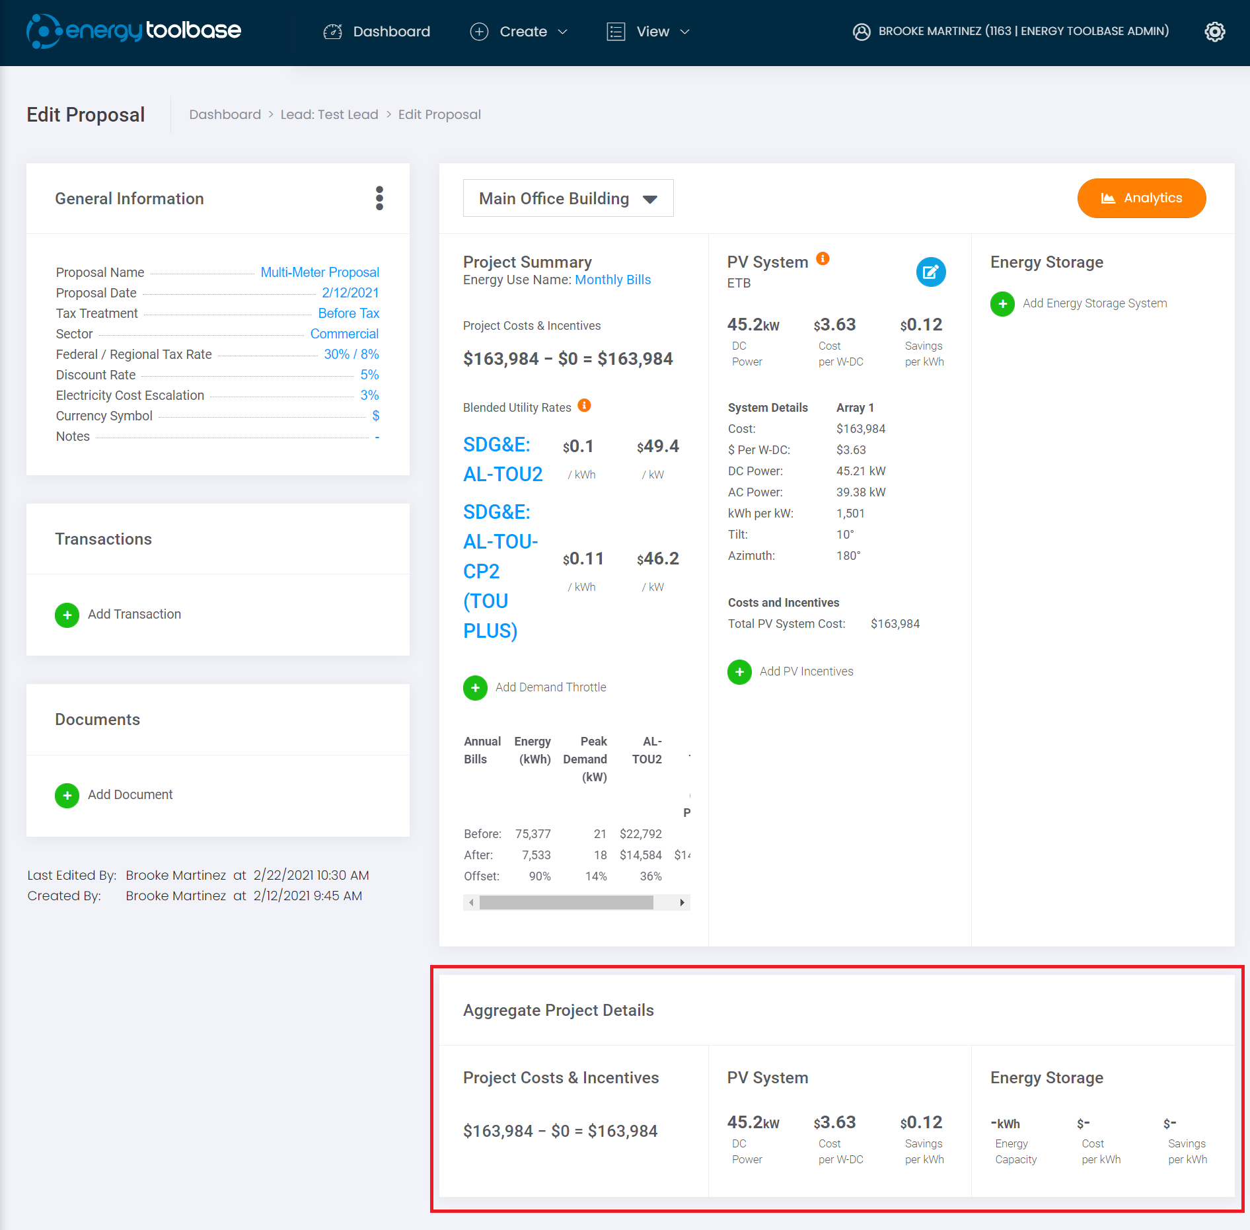The height and width of the screenshot is (1230, 1250).
Task: Go to Lead: Test Lead breadcrumb
Action: 329,114
